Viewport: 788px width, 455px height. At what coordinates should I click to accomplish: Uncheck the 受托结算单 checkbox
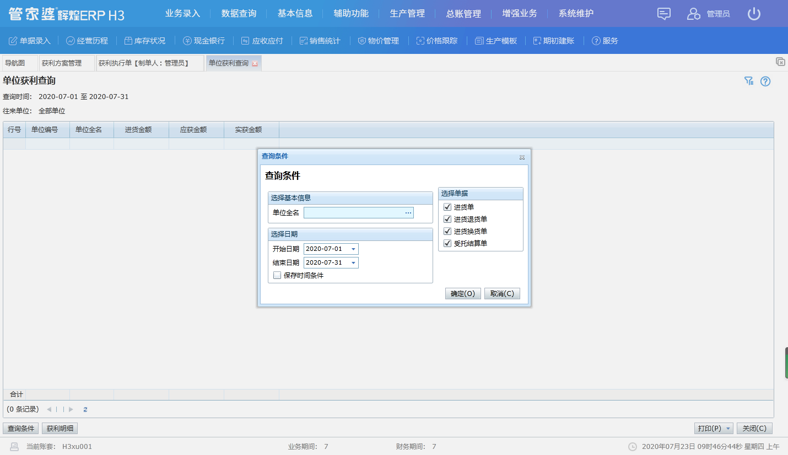point(447,243)
